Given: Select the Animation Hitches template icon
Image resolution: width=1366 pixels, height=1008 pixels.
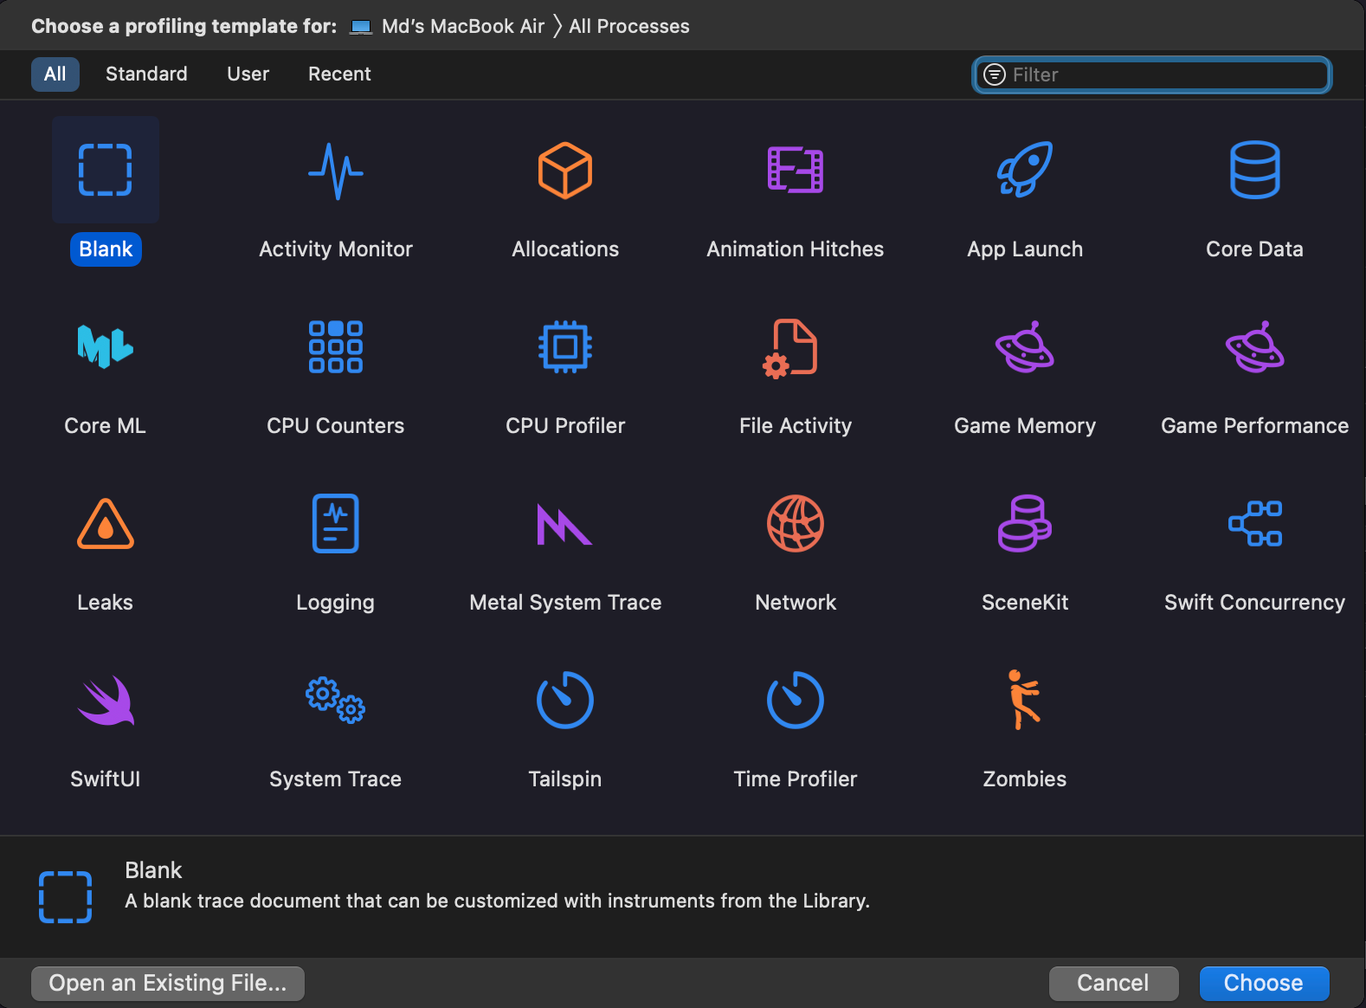Looking at the screenshot, I should click(x=795, y=170).
